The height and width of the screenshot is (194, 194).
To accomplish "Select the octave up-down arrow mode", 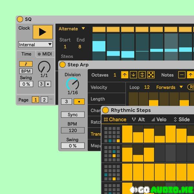I will tap(142, 75).
